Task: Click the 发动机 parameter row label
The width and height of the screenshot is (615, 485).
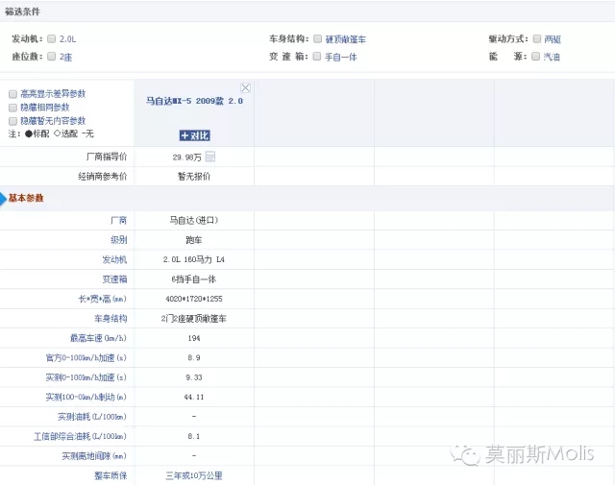Action: point(114,259)
